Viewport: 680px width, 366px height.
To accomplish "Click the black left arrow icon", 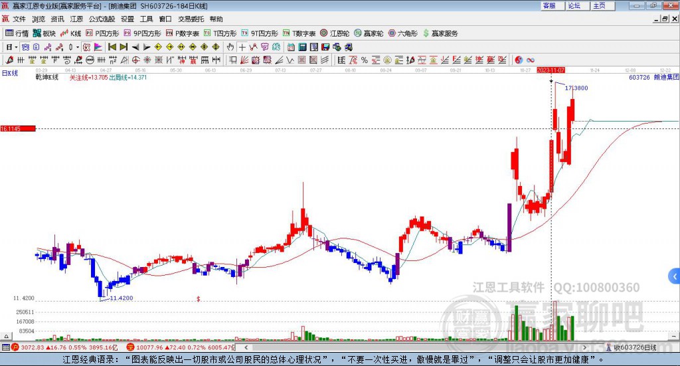I will tap(135, 47).
